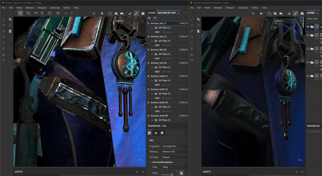Viewport: 322px width, 176px height.
Task: Select the brush painting mode icon in right window
Action: click(x=296, y=13)
